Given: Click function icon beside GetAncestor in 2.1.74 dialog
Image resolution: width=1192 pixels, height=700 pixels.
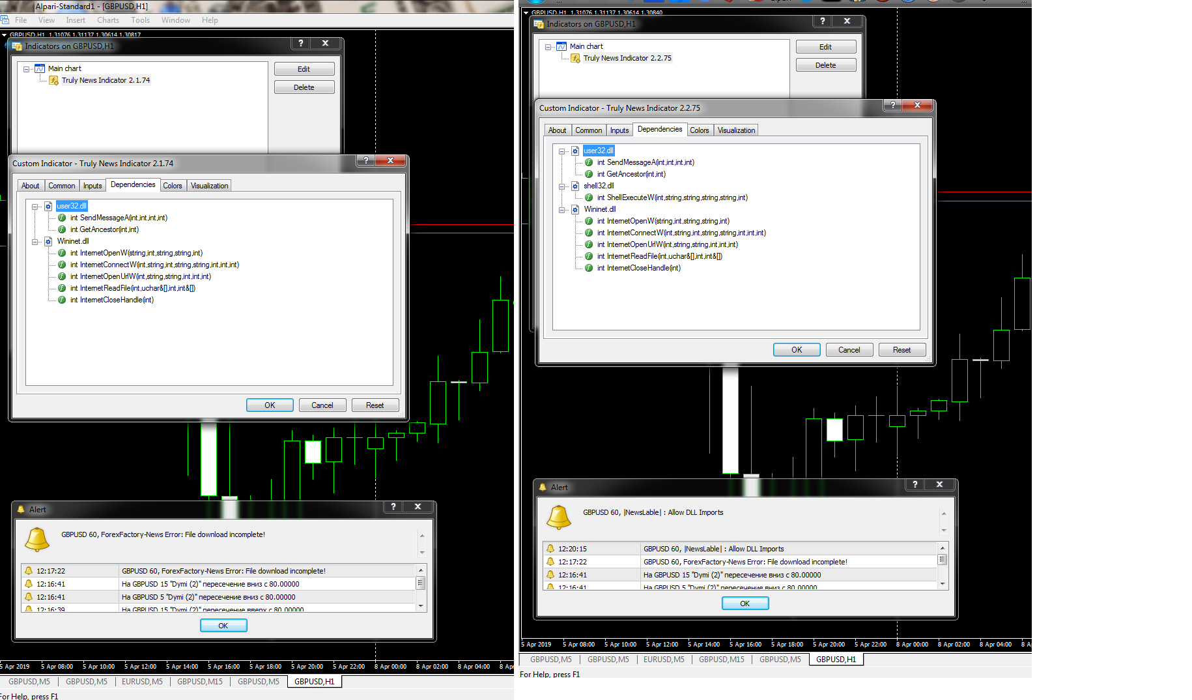Looking at the screenshot, I should tap(62, 229).
